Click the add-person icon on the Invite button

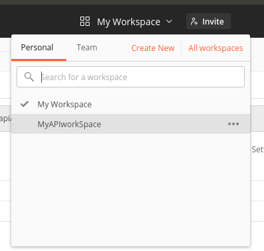click(x=194, y=21)
